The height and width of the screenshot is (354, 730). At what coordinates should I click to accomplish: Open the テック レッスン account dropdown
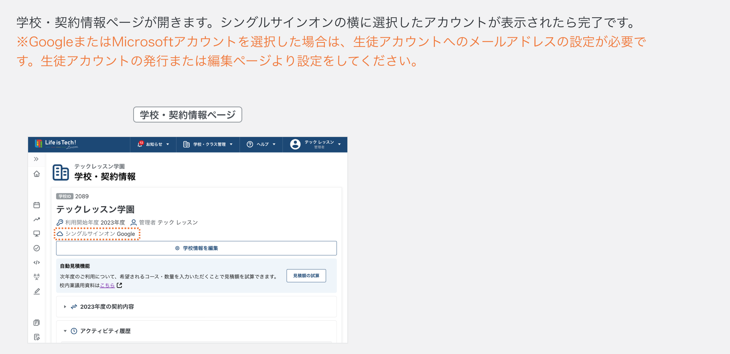315,144
